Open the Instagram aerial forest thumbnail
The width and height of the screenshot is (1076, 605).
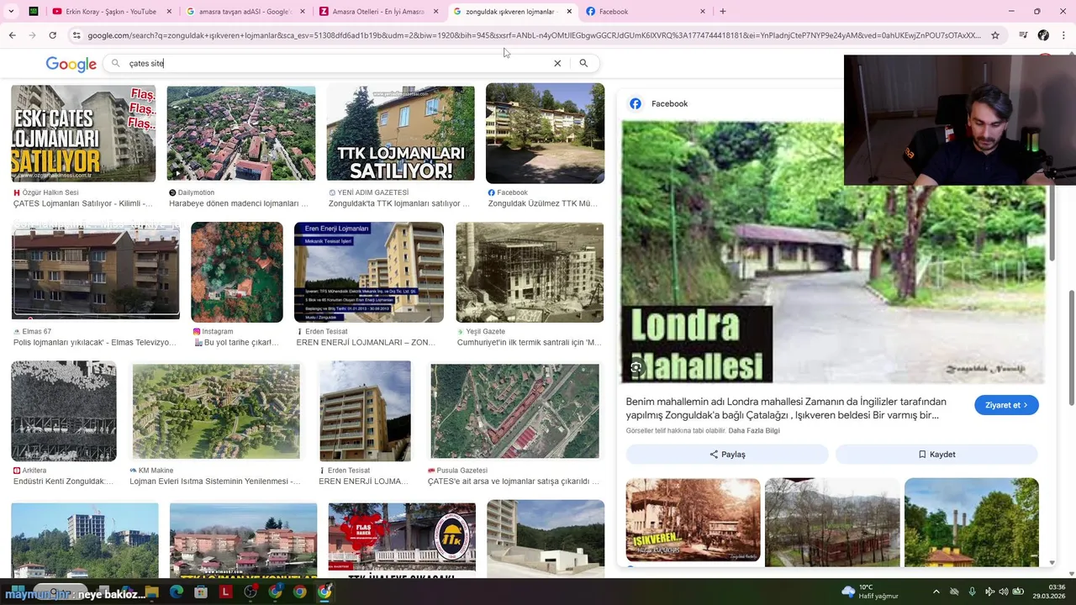click(x=237, y=272)
